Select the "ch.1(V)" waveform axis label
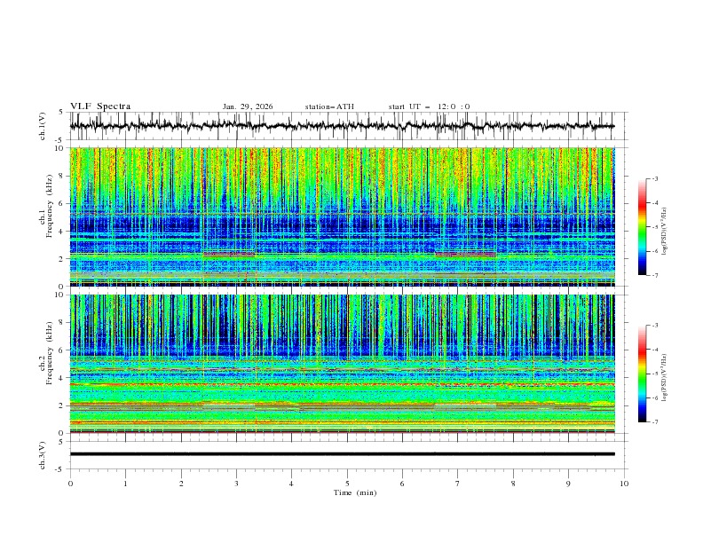Viewport: 703px width, 543px height. pos(44,126)
